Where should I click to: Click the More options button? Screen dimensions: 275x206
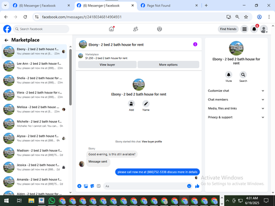coord(168,65)
